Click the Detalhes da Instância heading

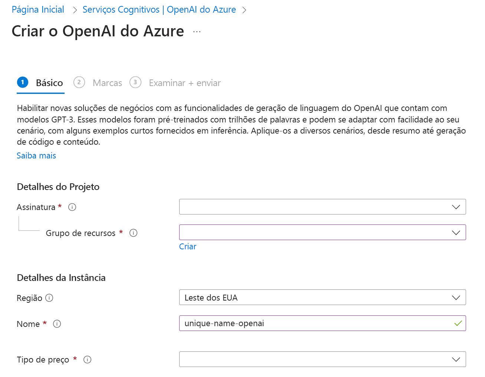61,278
